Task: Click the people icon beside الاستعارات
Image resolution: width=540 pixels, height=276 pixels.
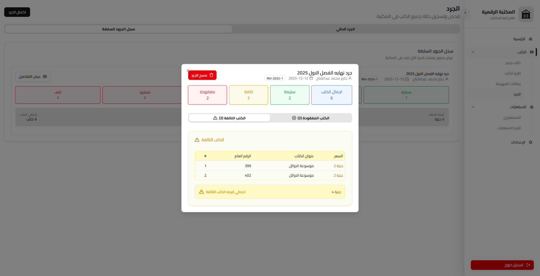Action: pyautogui.click(x=532, y=107)
